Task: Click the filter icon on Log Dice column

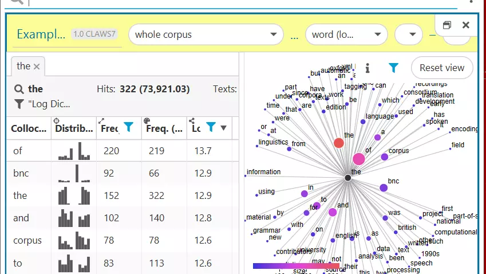Action: point(211,127)
